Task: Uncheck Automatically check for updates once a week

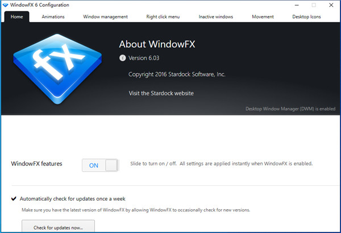Action: pyautogui.click(x=14, y=199)
